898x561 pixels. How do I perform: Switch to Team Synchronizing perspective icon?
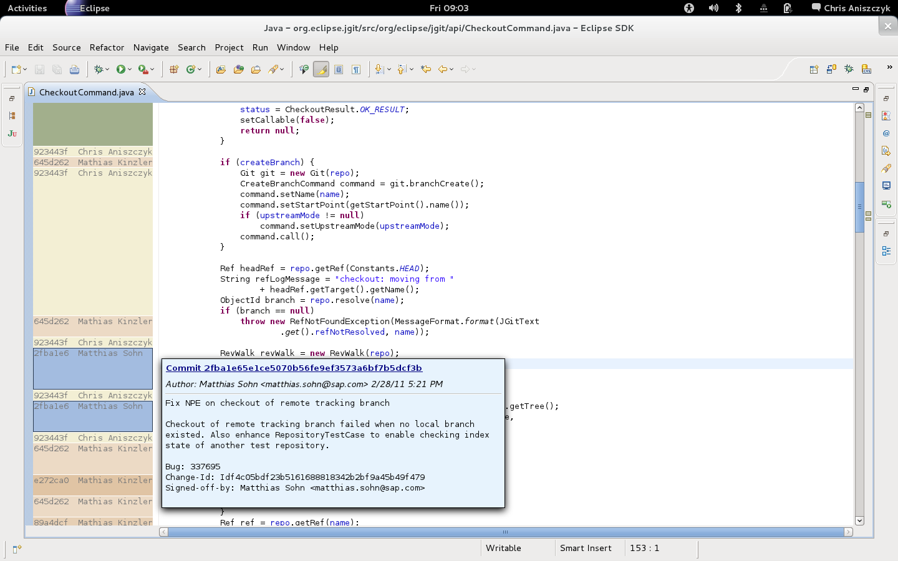831,69
